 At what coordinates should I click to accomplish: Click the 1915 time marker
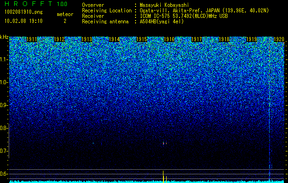point(141,39)
